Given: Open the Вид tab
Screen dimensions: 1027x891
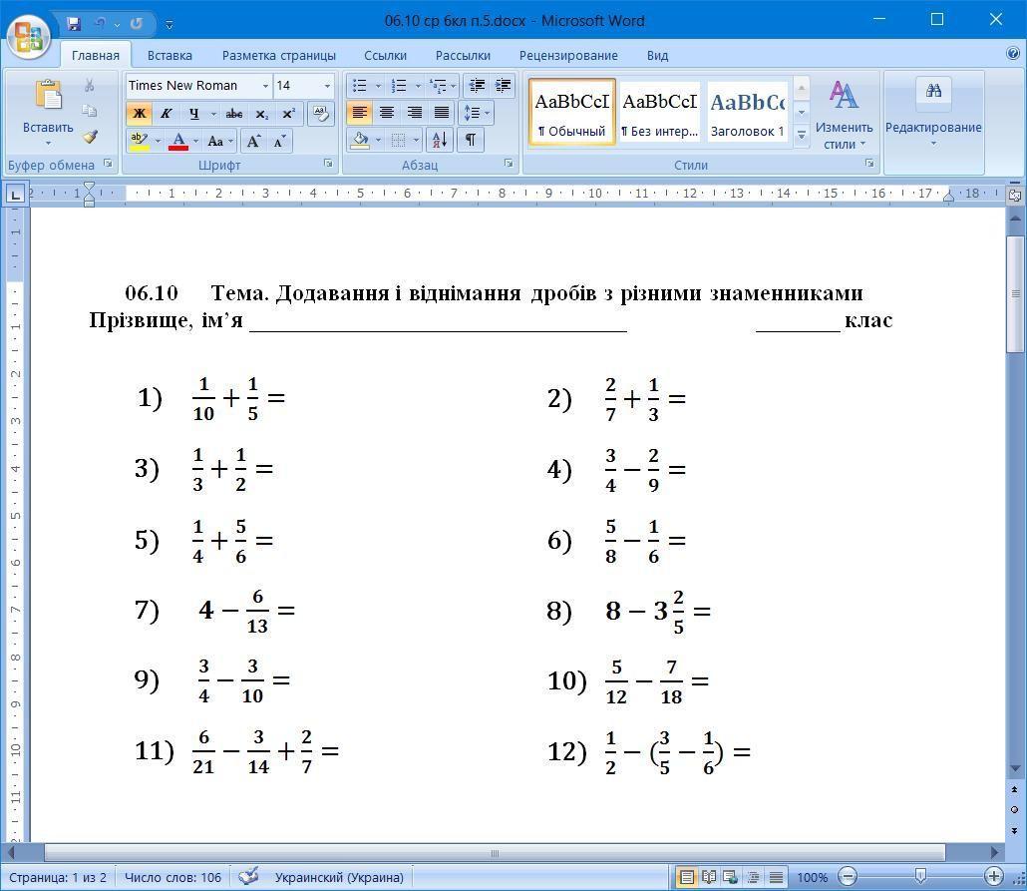Looking at the screenshot, I should pos(658,56).
